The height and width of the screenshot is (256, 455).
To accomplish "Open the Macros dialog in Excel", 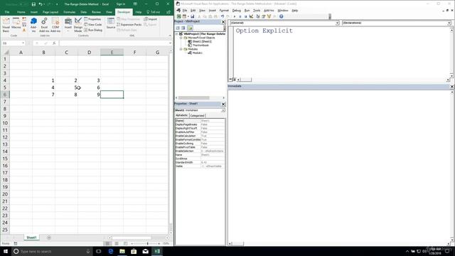I will [16, 23].
